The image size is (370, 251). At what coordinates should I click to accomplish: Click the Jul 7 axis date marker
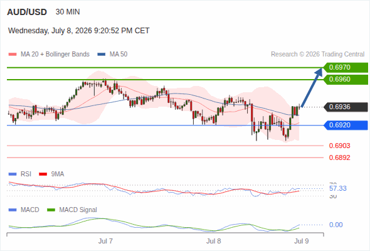coord(105,241)
